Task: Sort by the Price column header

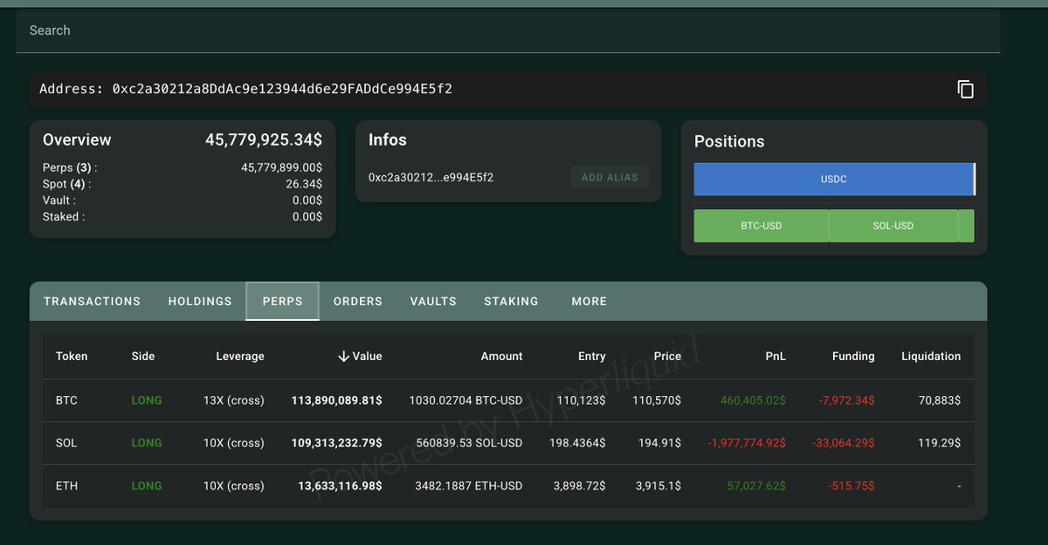Action: [x=667, y=356]
